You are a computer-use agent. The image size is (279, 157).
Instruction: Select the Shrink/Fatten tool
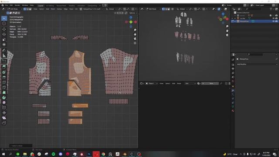coord(4,113)
